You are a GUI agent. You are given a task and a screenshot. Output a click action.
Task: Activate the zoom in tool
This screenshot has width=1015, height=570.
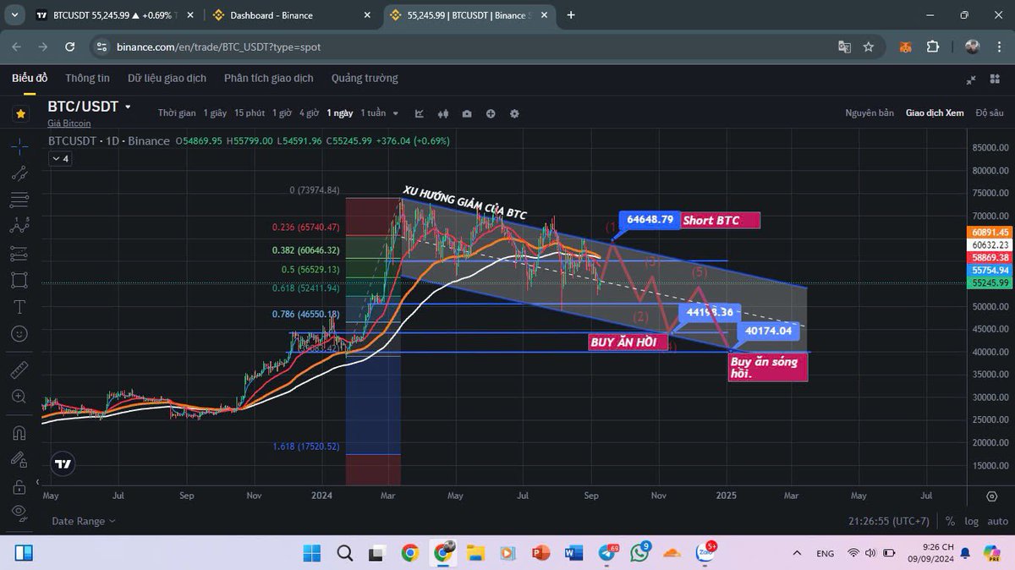click(20, 396)
